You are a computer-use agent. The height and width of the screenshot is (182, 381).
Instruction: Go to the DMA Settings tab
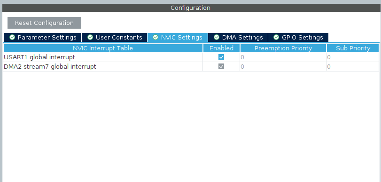[238, 38]
